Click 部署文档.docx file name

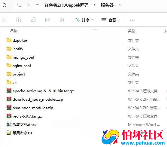(25, 125)
